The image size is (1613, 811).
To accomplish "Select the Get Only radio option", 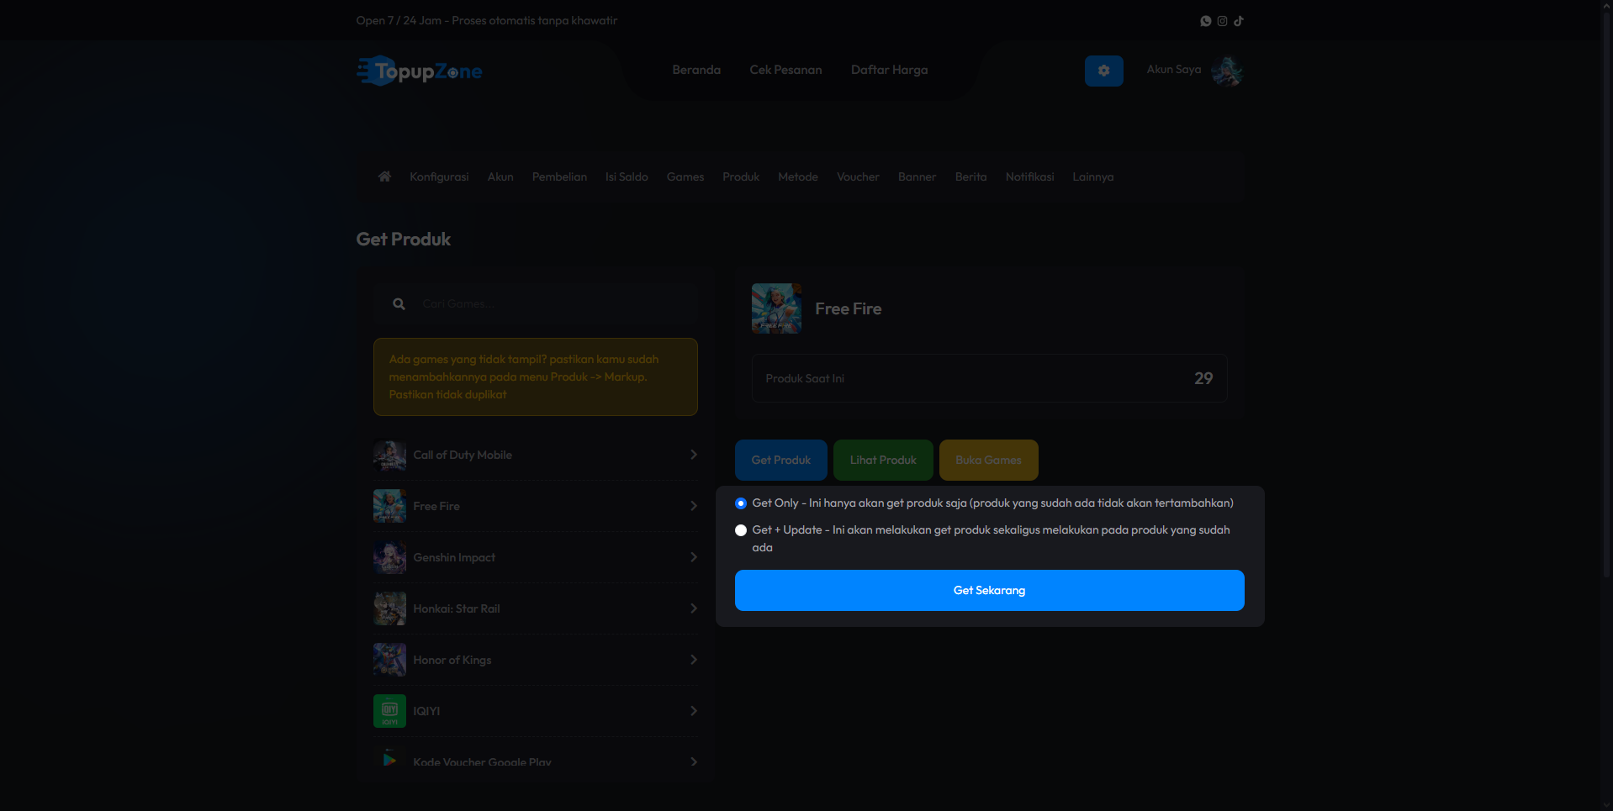I will pyautogui.click(x=741, y=503).
